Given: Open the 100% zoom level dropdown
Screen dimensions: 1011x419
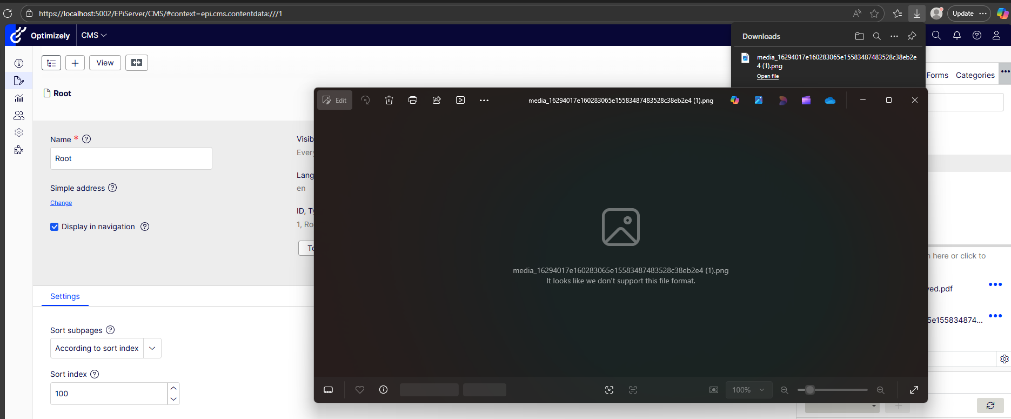Looking at the screenshot, I should 748,390.
